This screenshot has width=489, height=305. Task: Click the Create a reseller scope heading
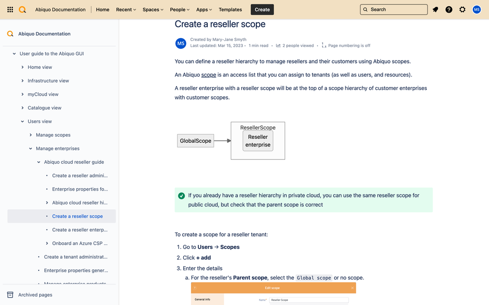pyautogui.click(x=220, y=24)
